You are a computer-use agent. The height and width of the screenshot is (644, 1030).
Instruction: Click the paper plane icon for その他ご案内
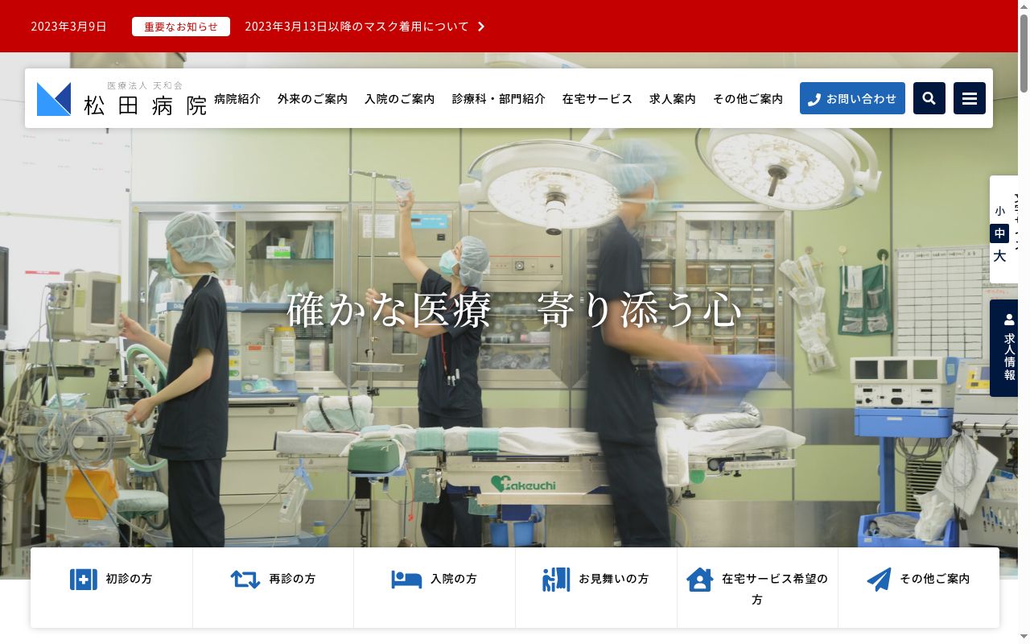(x=879, y=579)
